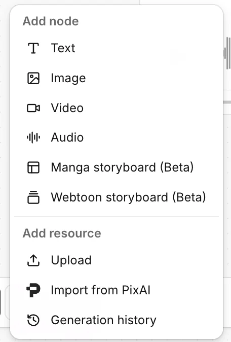
Task: Click the Webtoon storyboard stacked icon
Action: [33, 197]
